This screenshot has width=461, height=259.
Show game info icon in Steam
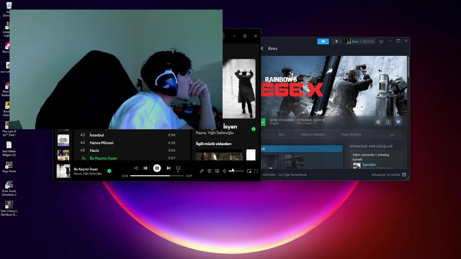click(x=388, y=122)
